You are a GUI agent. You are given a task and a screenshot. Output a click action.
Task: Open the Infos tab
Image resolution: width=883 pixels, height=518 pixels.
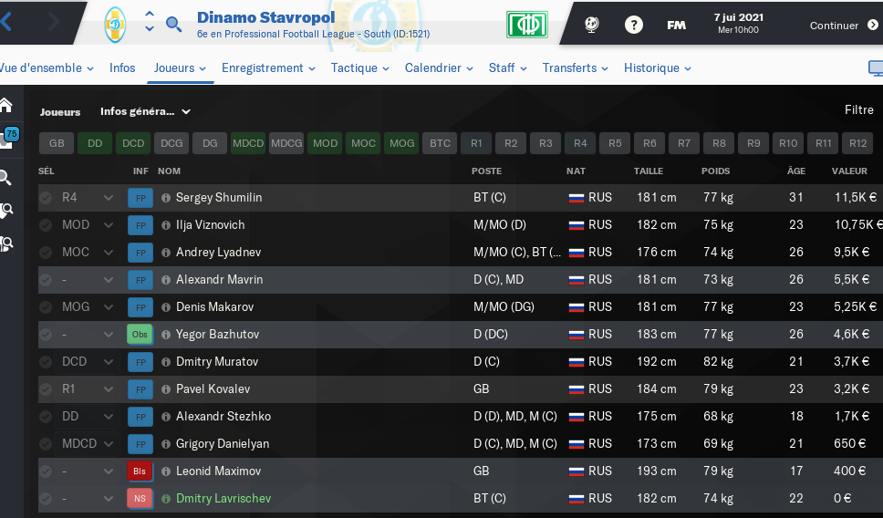pos(122,68)
